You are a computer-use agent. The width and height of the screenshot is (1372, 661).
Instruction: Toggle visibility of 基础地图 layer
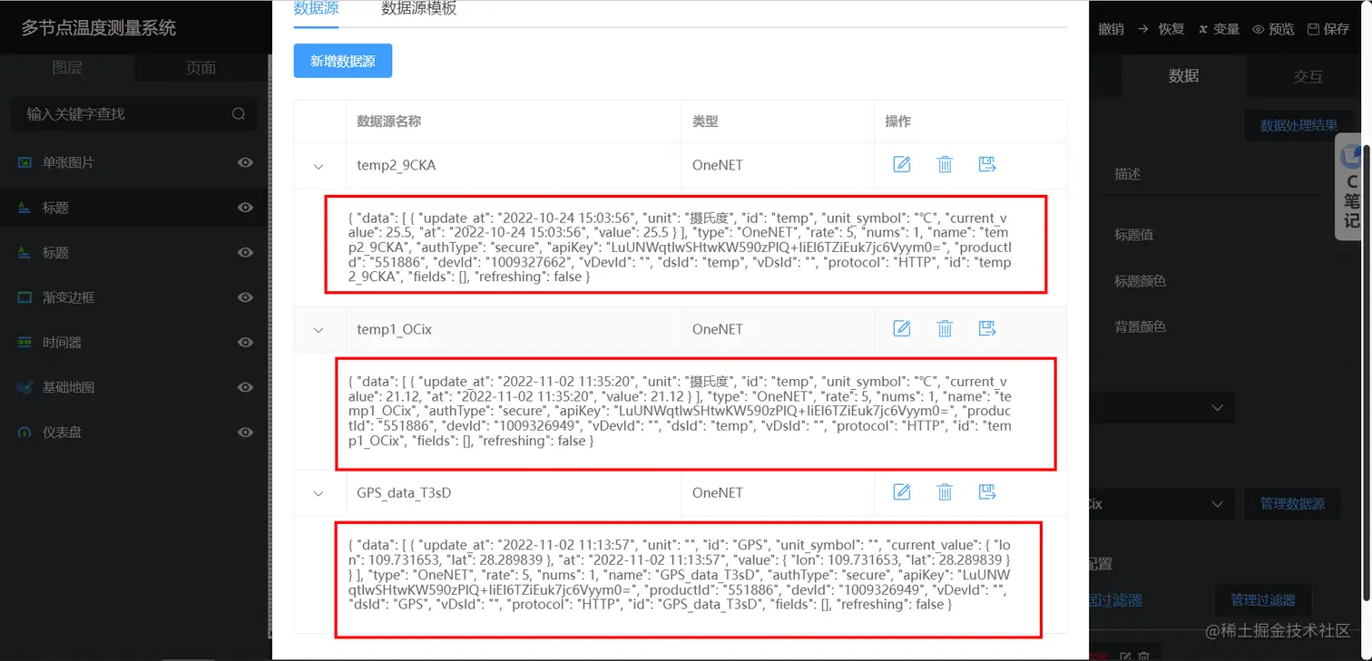pos(245,387)
